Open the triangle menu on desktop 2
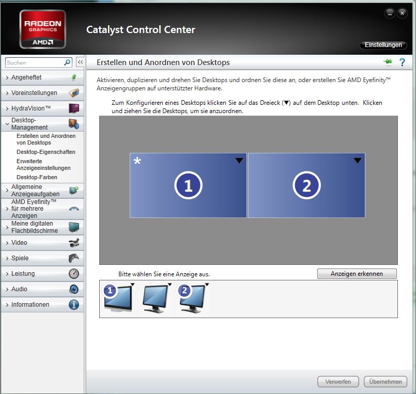Image resolution: width=416 pixels, height=394 pixels. pos(358,161)
